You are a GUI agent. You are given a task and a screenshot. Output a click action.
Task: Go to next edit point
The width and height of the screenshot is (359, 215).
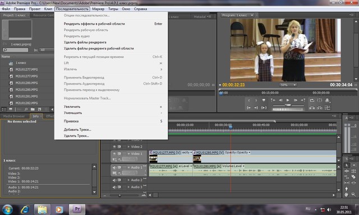(303, 100)
